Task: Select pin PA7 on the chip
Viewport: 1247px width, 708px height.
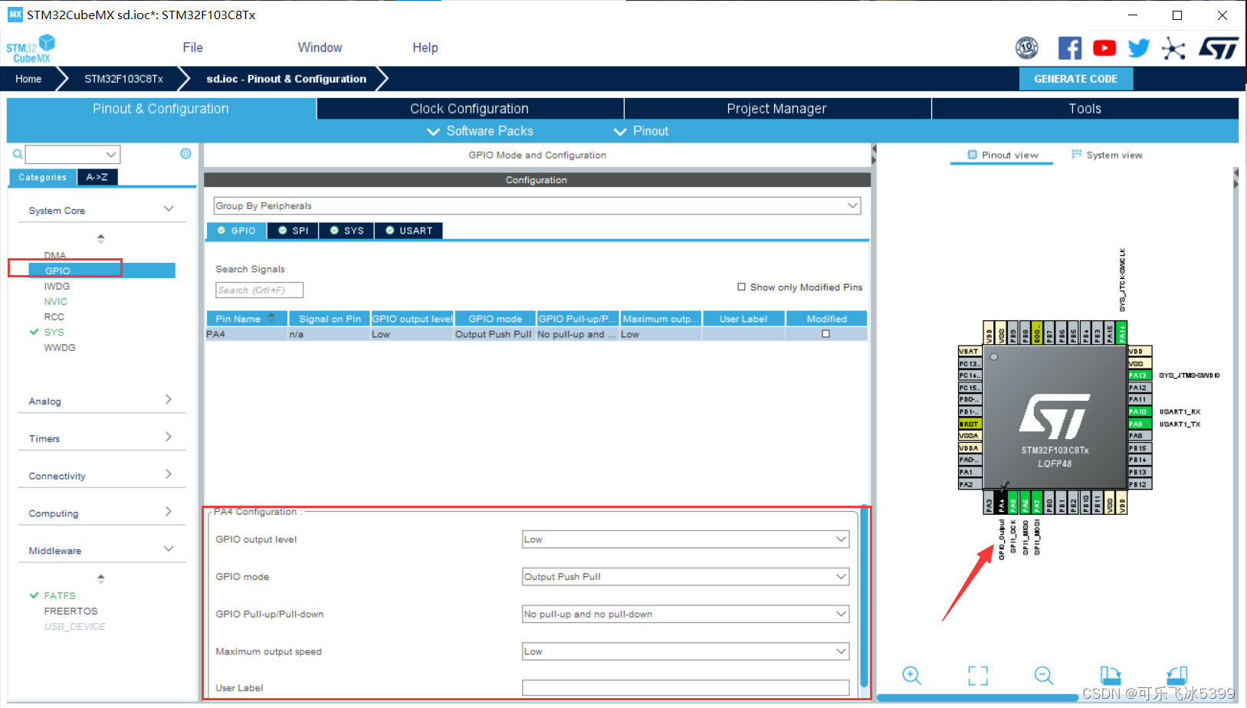Action: tap(1038, 503)
